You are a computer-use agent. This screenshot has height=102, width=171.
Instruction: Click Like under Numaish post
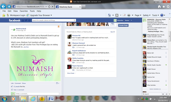click(12, 83)
